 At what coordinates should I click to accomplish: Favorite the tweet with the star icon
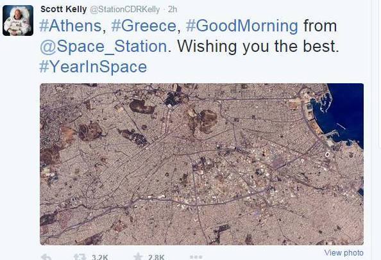tap(138, 257)
